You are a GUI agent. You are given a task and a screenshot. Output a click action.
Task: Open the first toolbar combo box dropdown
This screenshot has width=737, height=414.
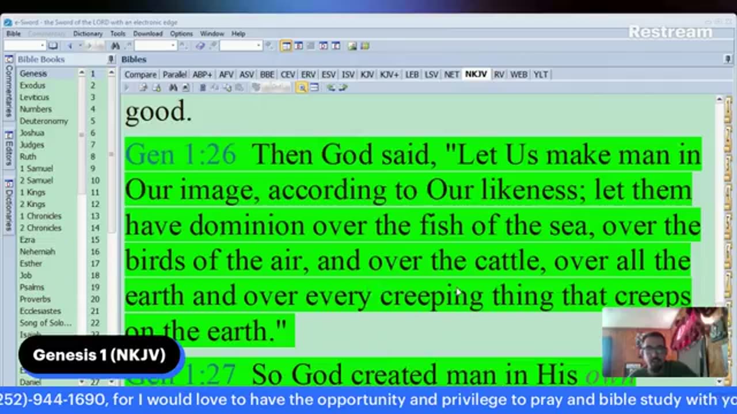click(43, 45)
